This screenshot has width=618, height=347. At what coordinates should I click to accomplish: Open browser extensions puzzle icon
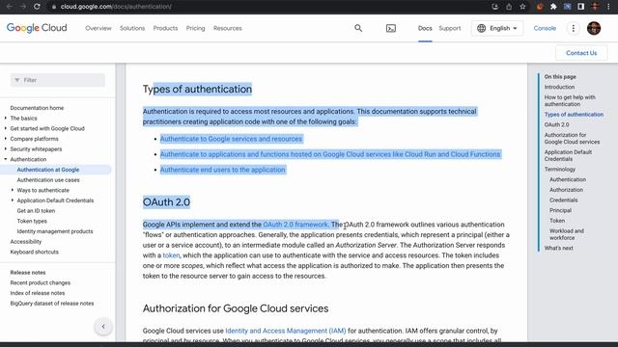(x=553, y=7)
